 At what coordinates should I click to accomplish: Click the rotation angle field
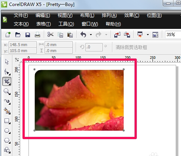tap(94, 47)
